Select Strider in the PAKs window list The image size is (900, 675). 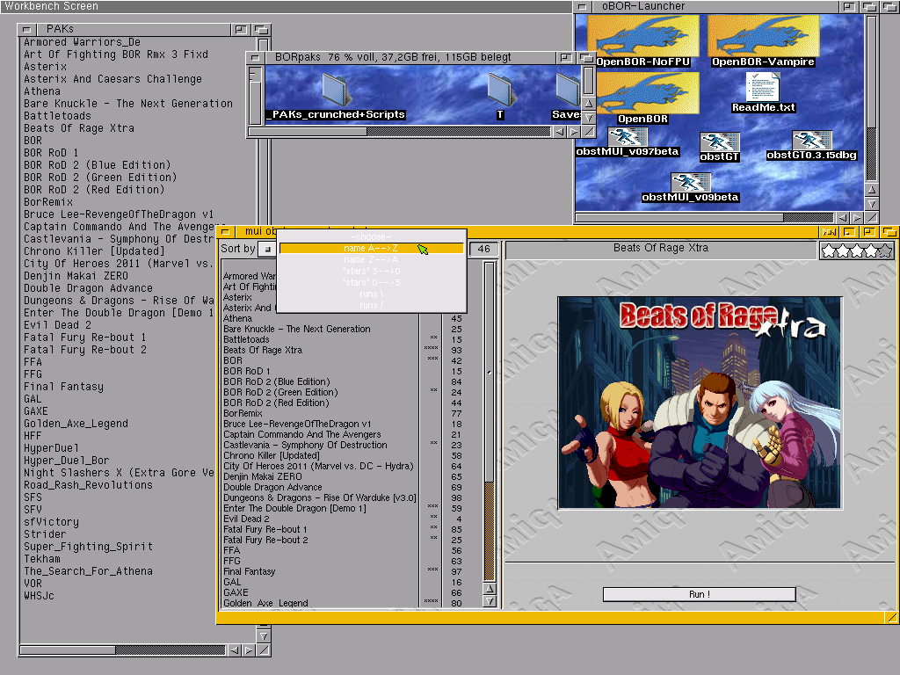(44, 534)
